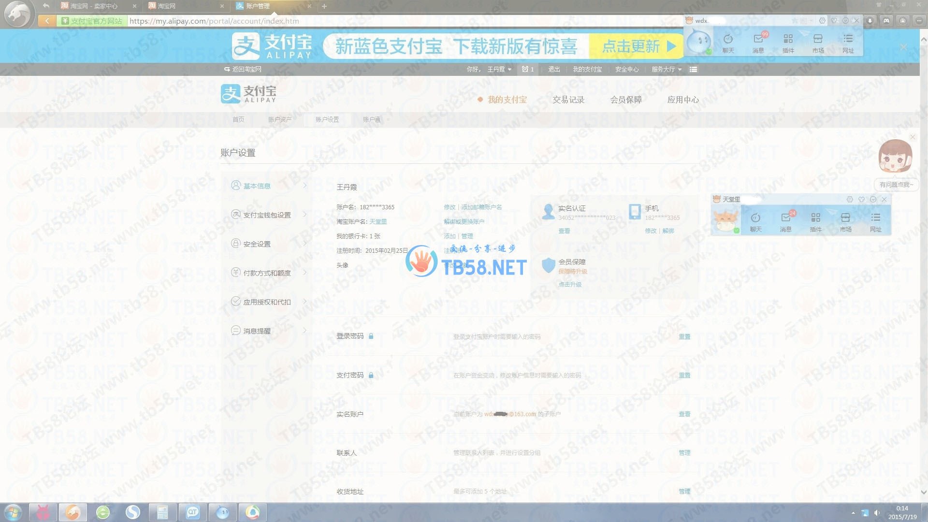Open 交易记录 main navigation
This screenshot has height=522, width=928.
click(x=568, y=100)
